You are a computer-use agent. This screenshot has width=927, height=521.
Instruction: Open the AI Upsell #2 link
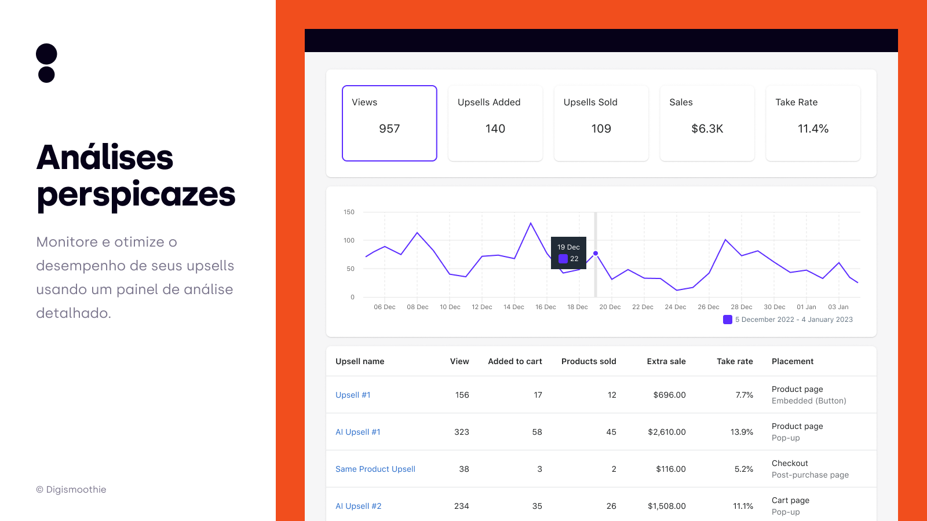(359, 506)
